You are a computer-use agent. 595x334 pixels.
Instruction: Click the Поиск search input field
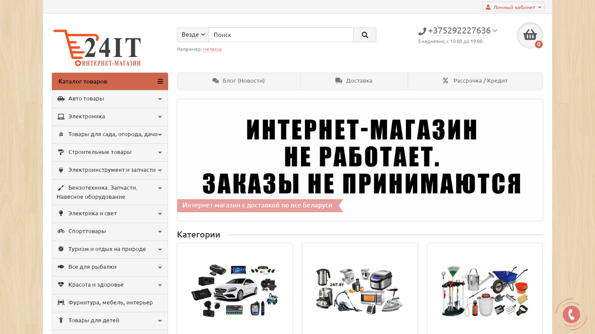pos(281,35)
